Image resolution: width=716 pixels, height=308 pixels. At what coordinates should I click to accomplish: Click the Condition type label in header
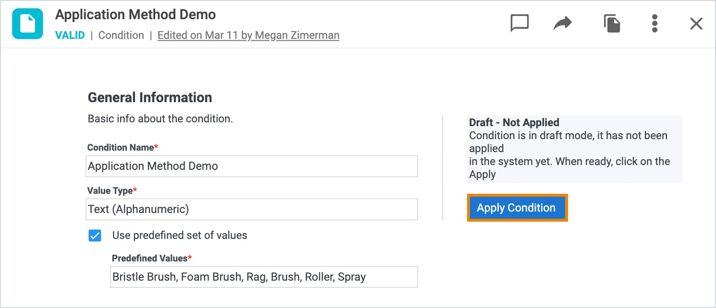pos(121,36)
